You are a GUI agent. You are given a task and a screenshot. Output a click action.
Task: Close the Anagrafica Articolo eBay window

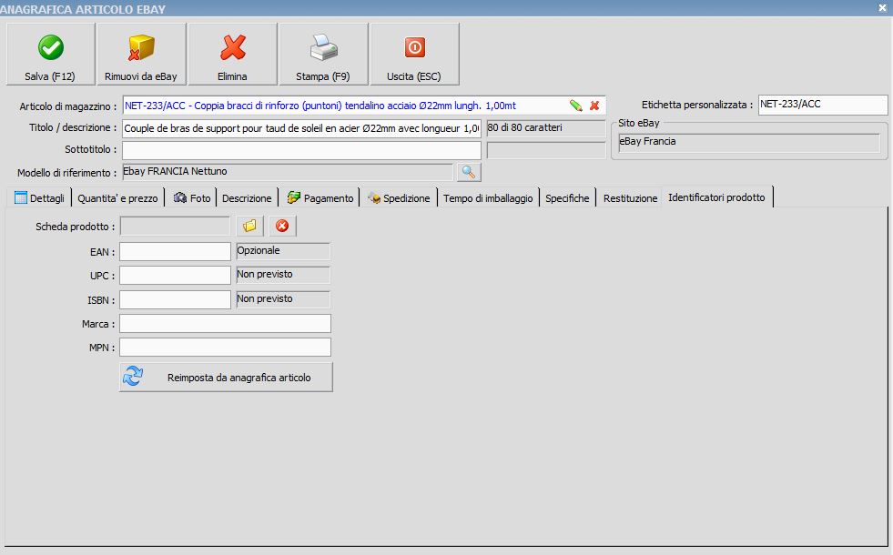[882, 8]
